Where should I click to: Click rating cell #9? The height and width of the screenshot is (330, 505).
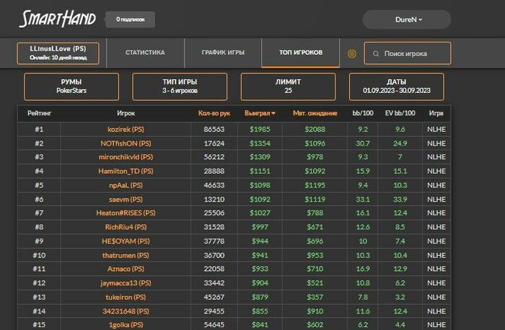(39, 241)
